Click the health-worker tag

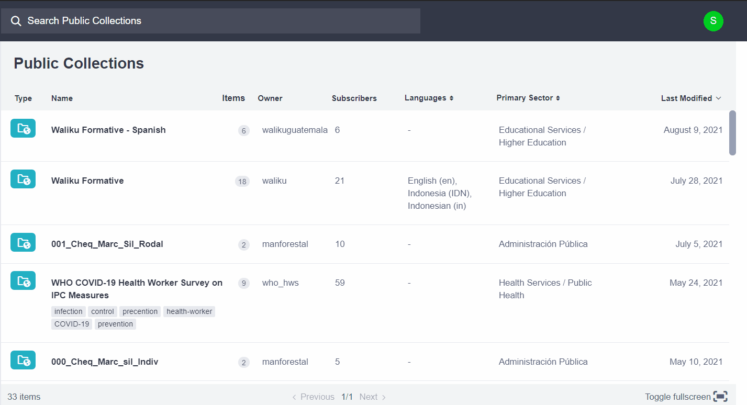(189, 311)
